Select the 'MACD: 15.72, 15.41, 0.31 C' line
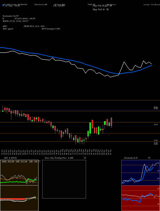Screen dimensions: 160x211 (15, 21)
